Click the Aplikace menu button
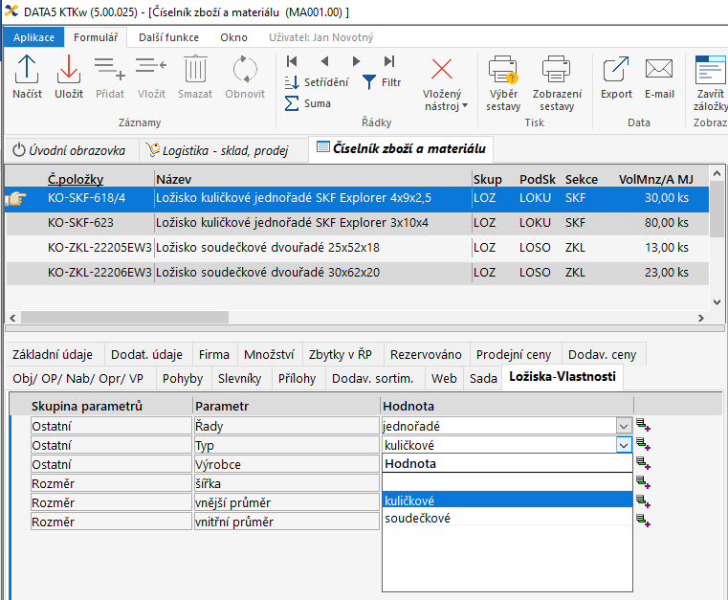Viewport: 728px width, 600px height. coord(33,37)
